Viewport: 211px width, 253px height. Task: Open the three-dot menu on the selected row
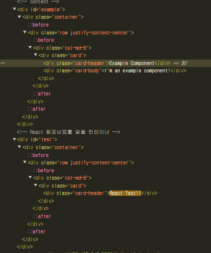pyautogui.click(x=3, y=63)
